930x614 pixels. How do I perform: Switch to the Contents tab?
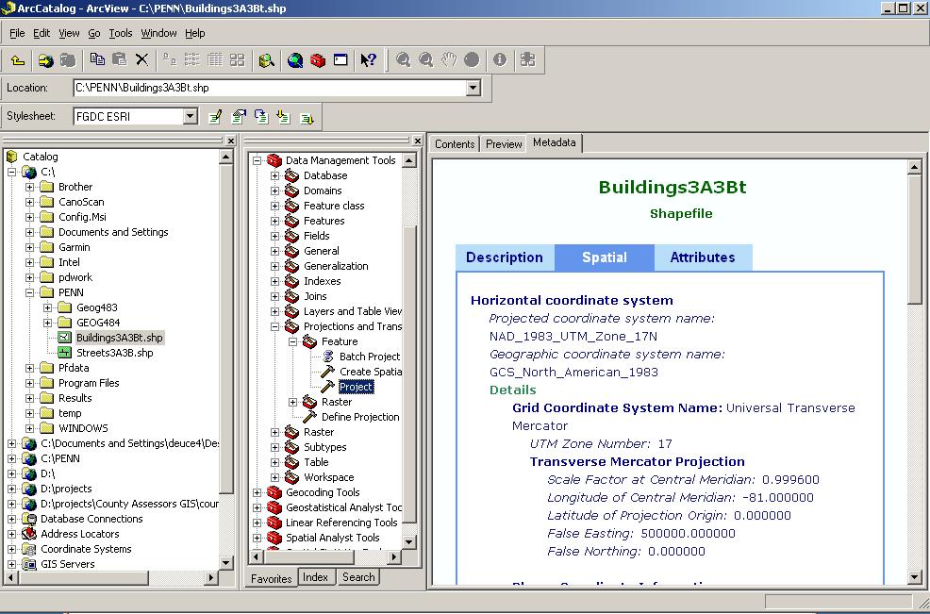coord(455,144)
